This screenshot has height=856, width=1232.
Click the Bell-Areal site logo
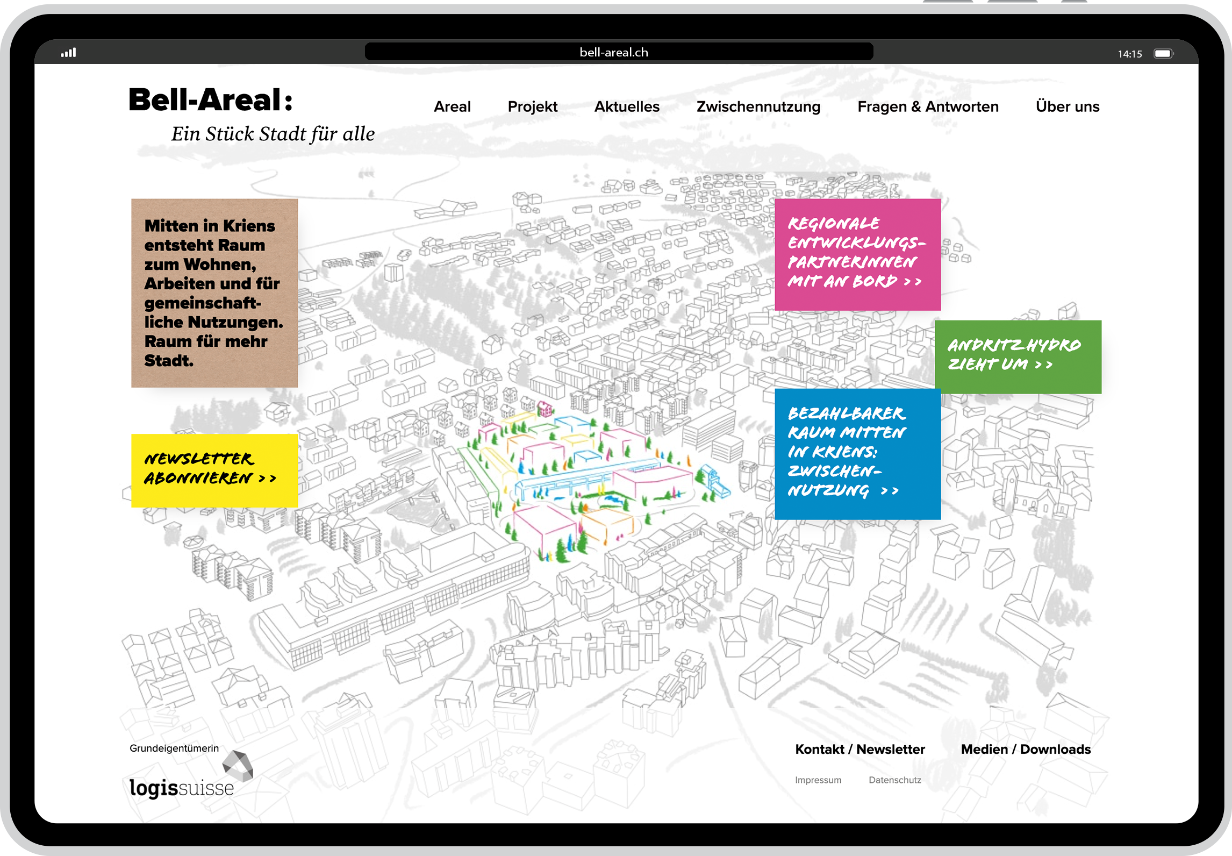211,101
